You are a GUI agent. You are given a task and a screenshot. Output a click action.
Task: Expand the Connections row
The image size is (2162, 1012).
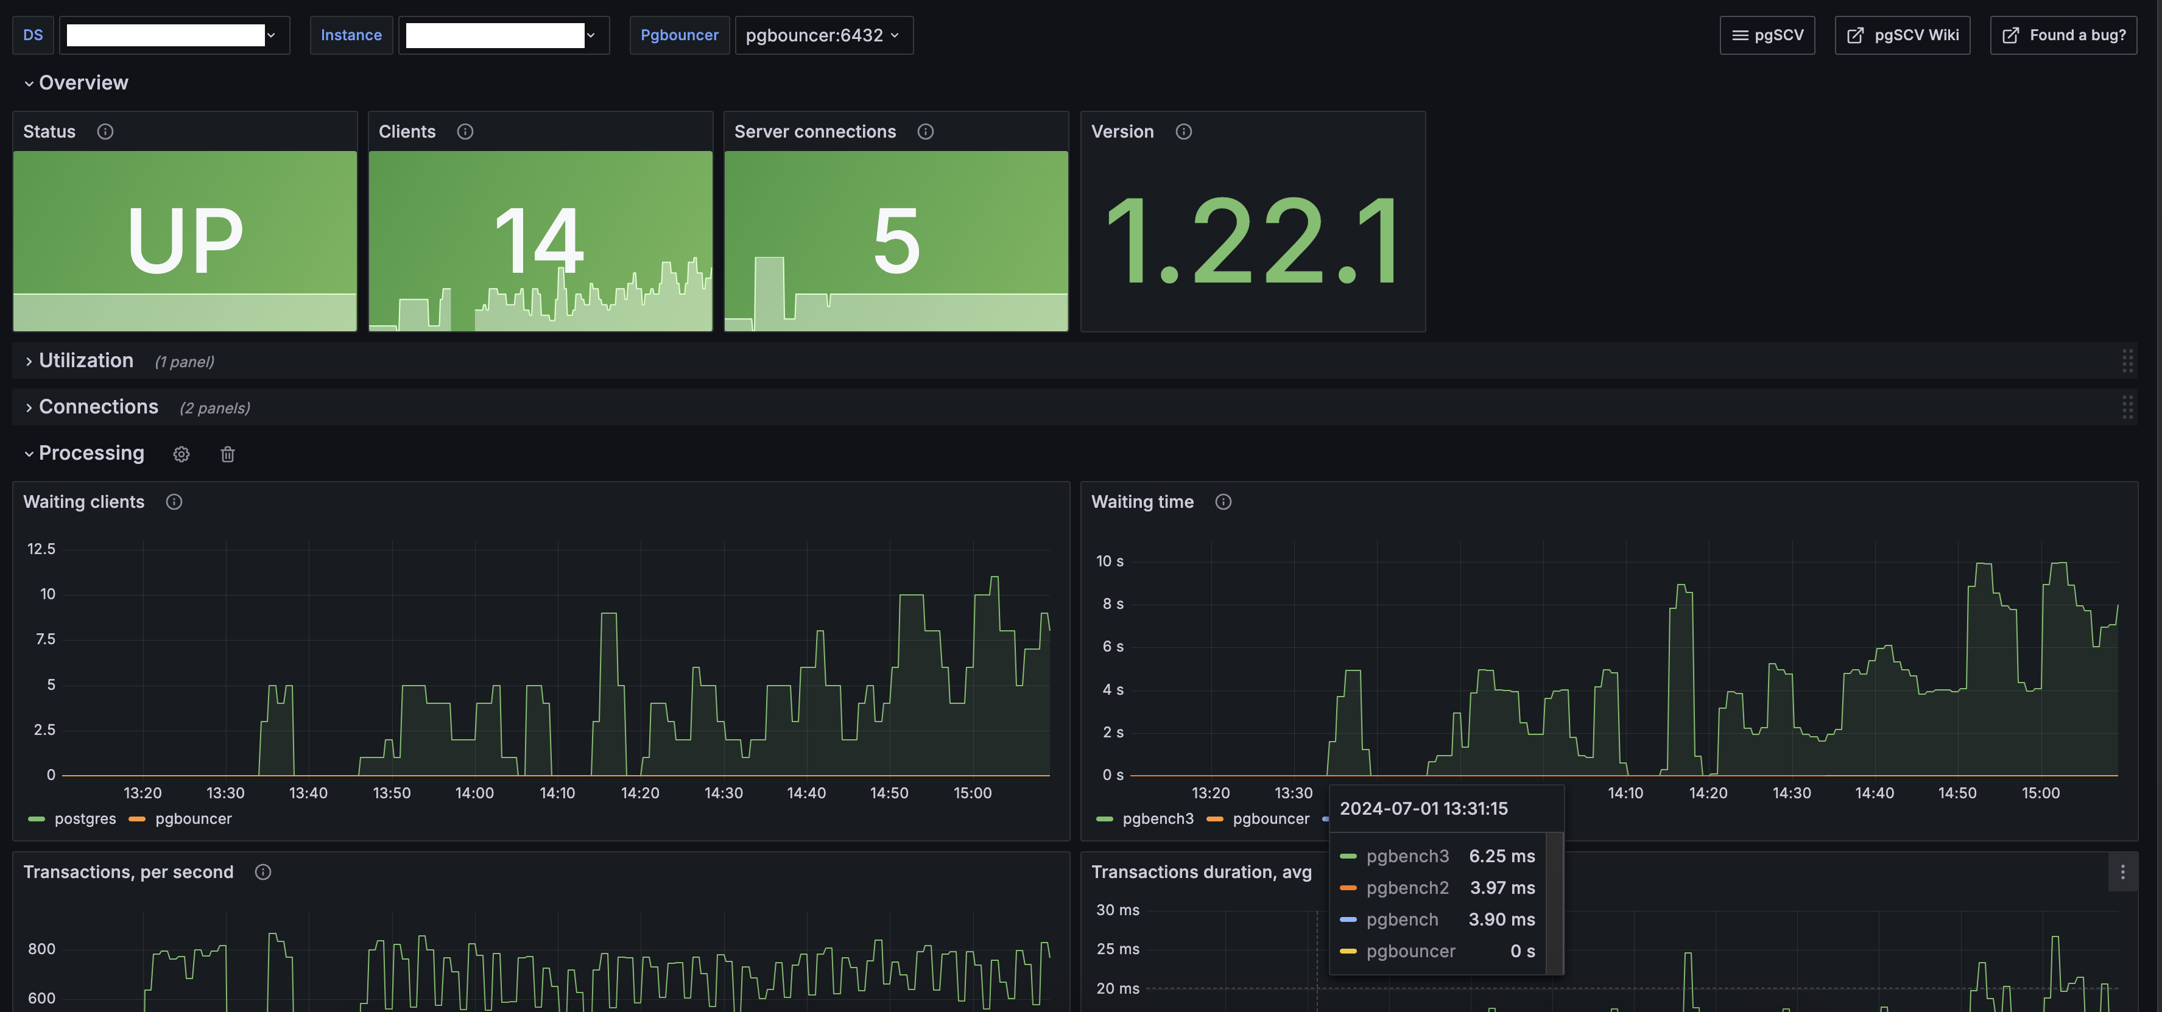(x=98, y=407)
